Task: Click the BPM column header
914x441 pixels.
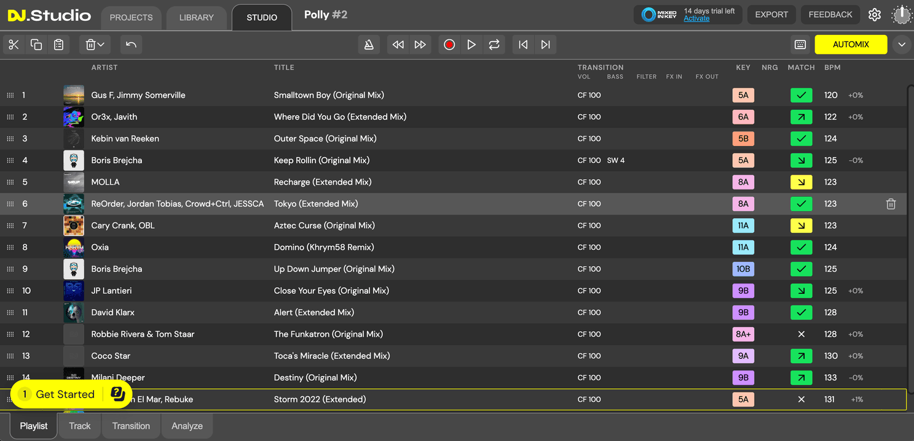Action: (832, 67)
